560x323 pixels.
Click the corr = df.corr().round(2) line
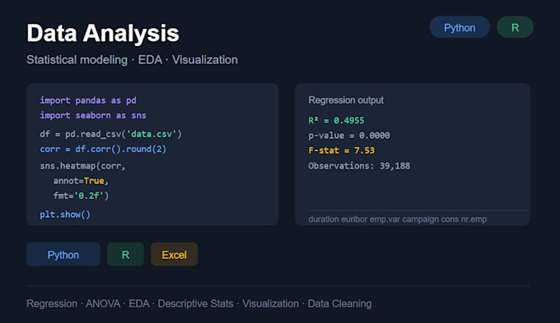[103, 149]
